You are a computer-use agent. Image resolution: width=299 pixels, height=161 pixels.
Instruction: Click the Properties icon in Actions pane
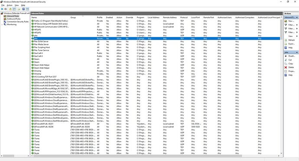286,71
